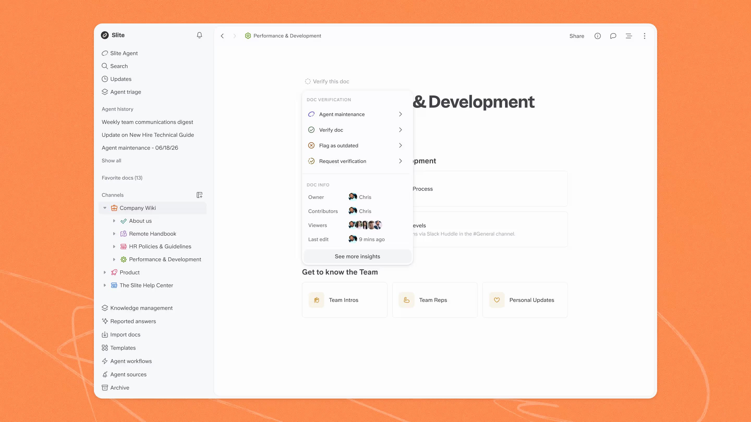Image resolution: width=751 pixels, height=422 pixels.
Task: Click the Share button
Action: (577, 36)
